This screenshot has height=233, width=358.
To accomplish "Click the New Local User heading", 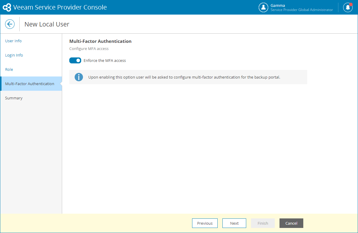I will [x=47, y=24].
